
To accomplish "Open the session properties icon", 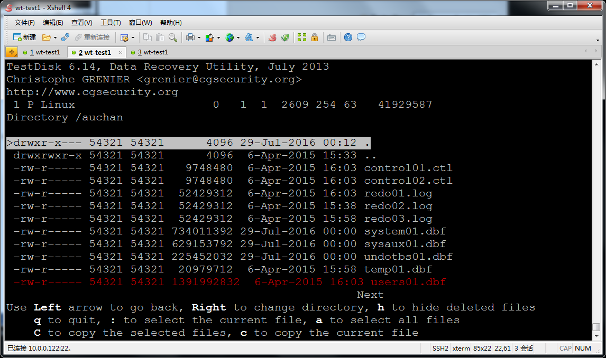I will (124, 37).
